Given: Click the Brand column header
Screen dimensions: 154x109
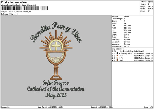Looking at the screenshot, I should tap(141, 51).
